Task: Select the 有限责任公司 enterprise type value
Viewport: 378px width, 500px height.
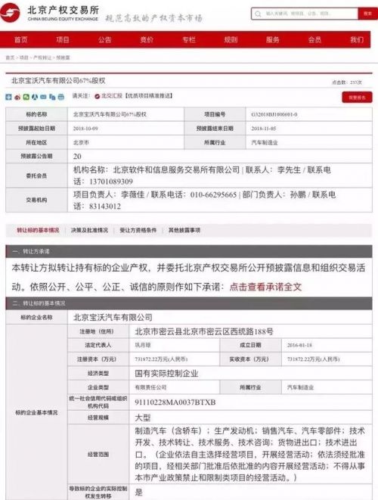Action: click(x=150, y=387)
